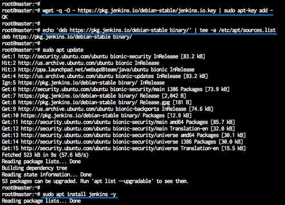Click the wget jenkins.io.key command line
This screenshot has width=285, height=205.
coord(157,11)
